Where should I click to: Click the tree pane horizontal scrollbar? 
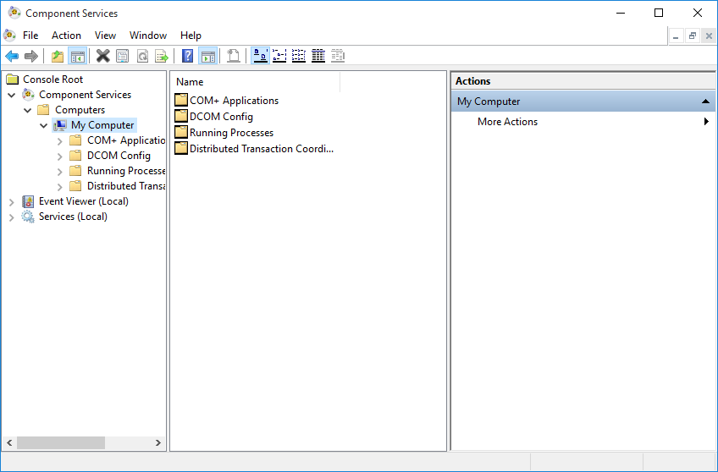pyautogui.click(x=59, y=442)
